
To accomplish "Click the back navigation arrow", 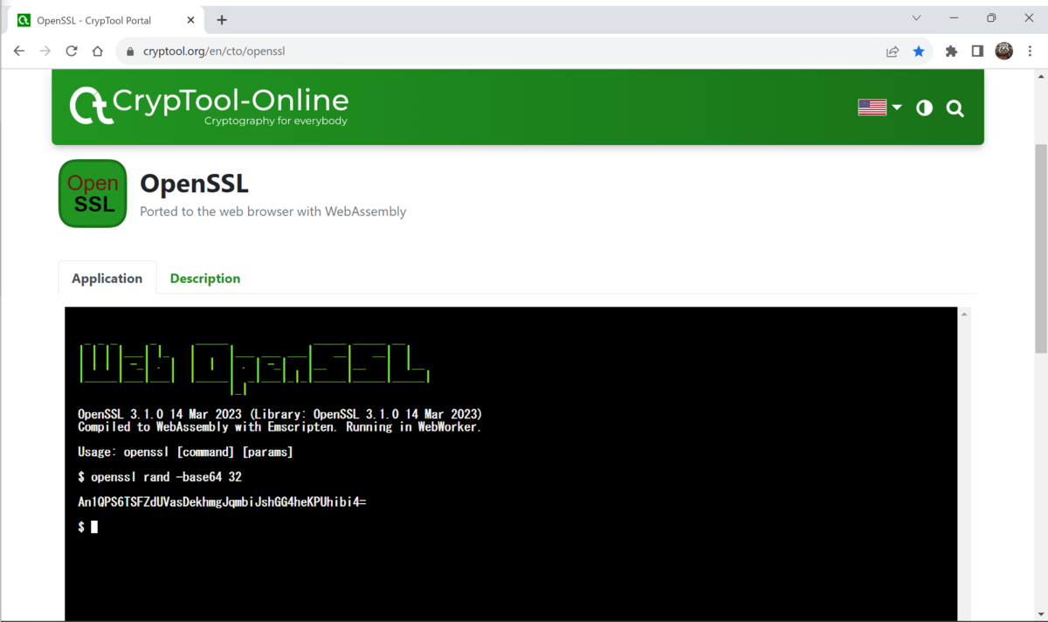I will pos(18,51).
